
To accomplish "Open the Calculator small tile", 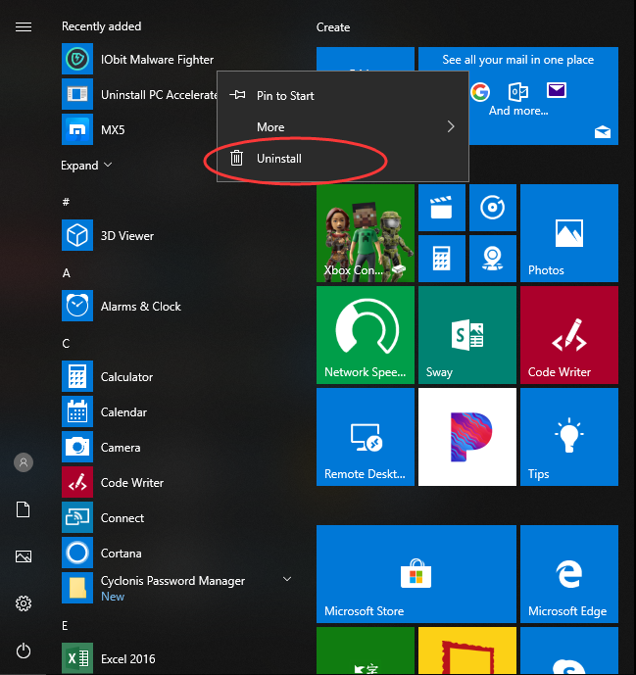I will (442, 259).
